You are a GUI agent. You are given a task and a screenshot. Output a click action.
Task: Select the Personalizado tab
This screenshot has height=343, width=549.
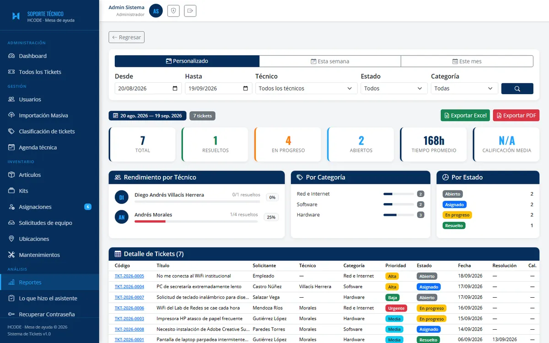(187, 61)
